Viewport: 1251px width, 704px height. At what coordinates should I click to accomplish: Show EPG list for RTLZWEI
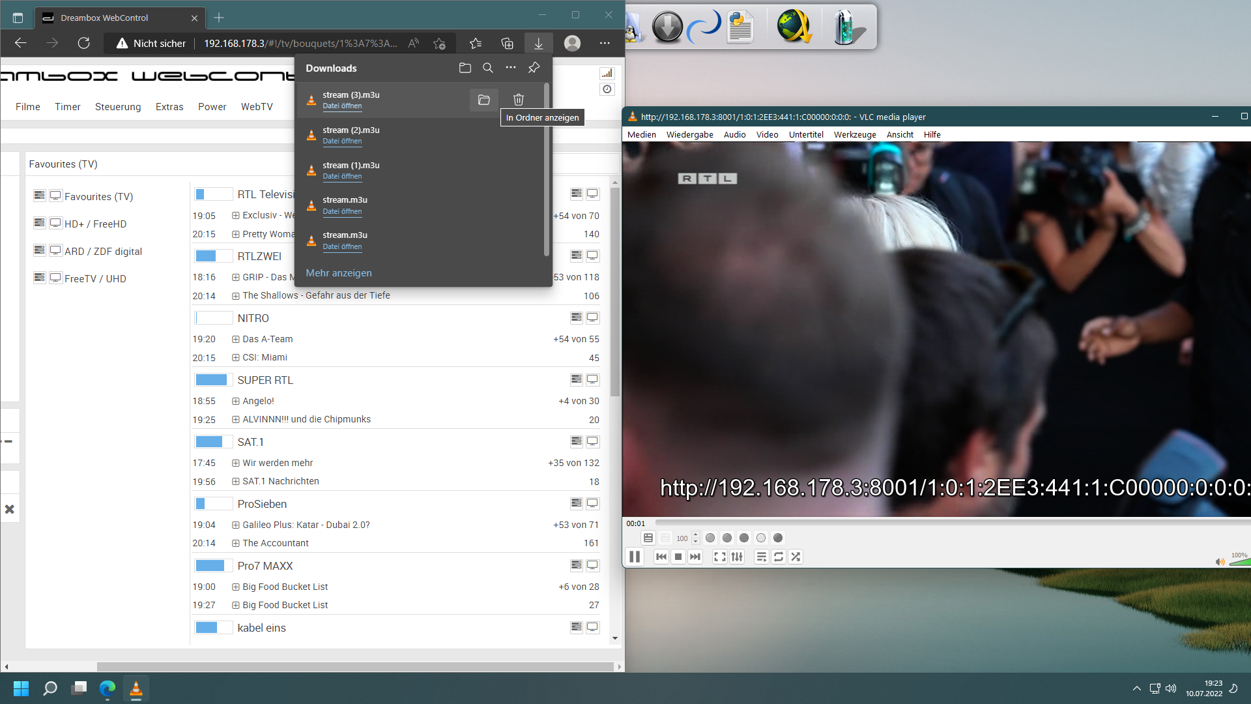pyautogui.click(x=576, y=256)
